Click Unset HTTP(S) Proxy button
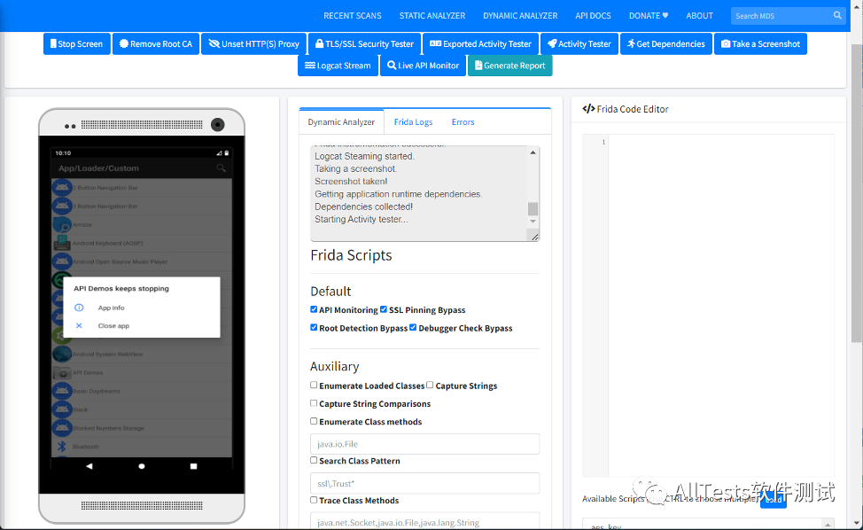The image size is (863, 530). coord(253,44)
